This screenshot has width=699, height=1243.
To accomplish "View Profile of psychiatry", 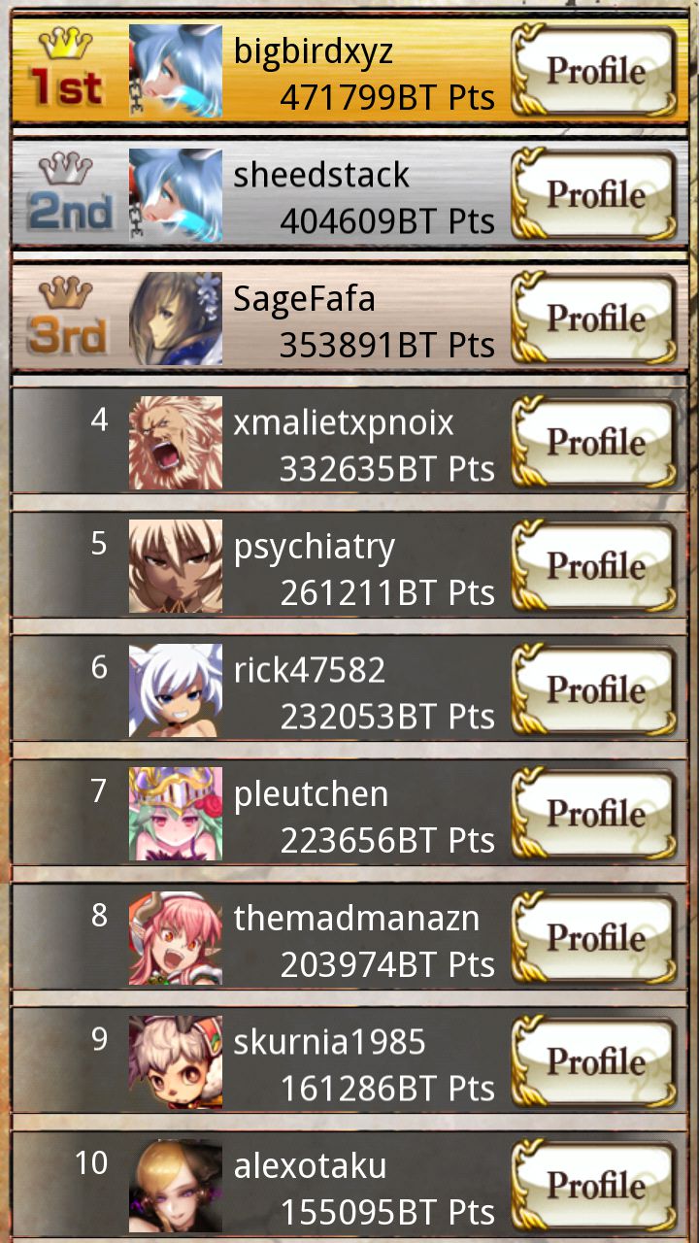I will click(x=594, y=565).
